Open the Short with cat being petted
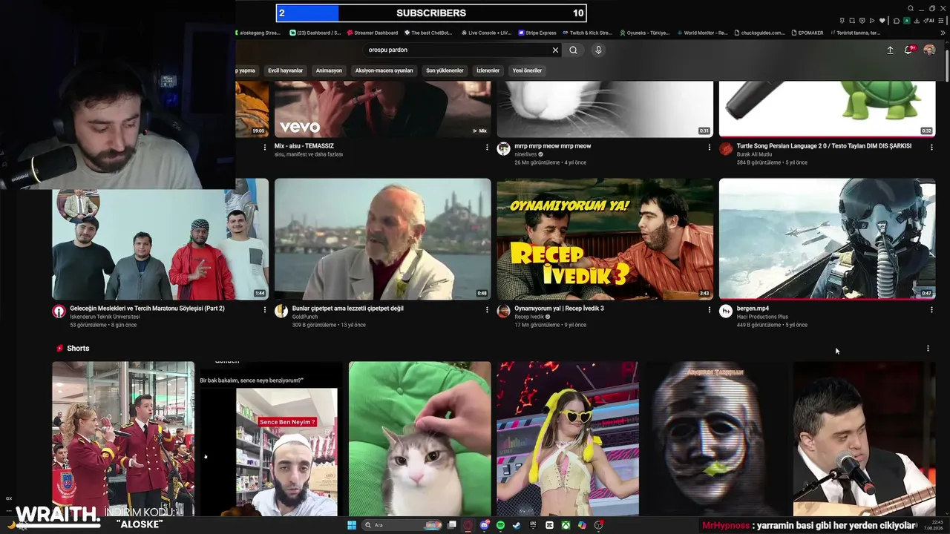Viewport: 950px width, 534px height. tap(419, 438)
